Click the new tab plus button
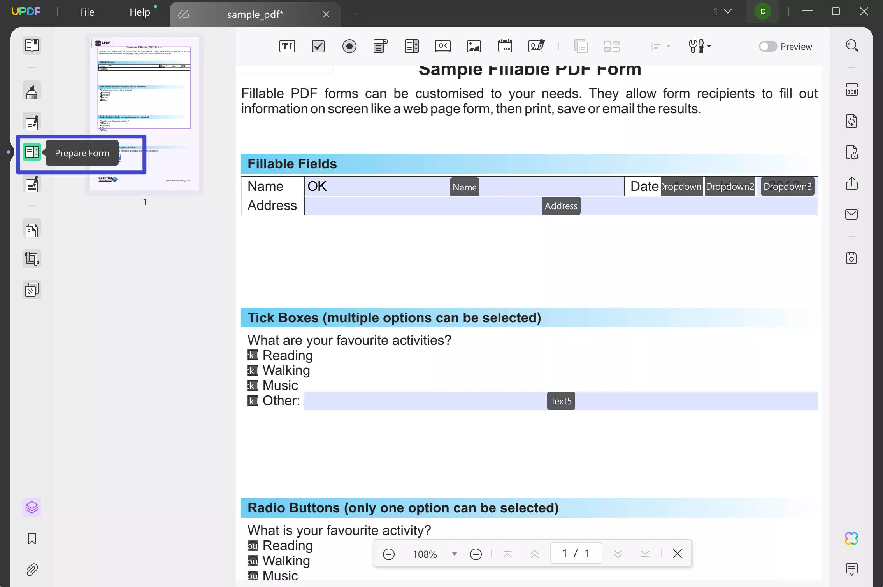The height and width of the screenshot is (587, 883). (356, 14)
